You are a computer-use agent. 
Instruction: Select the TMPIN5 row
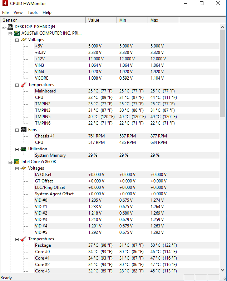(x=127, y=117)
